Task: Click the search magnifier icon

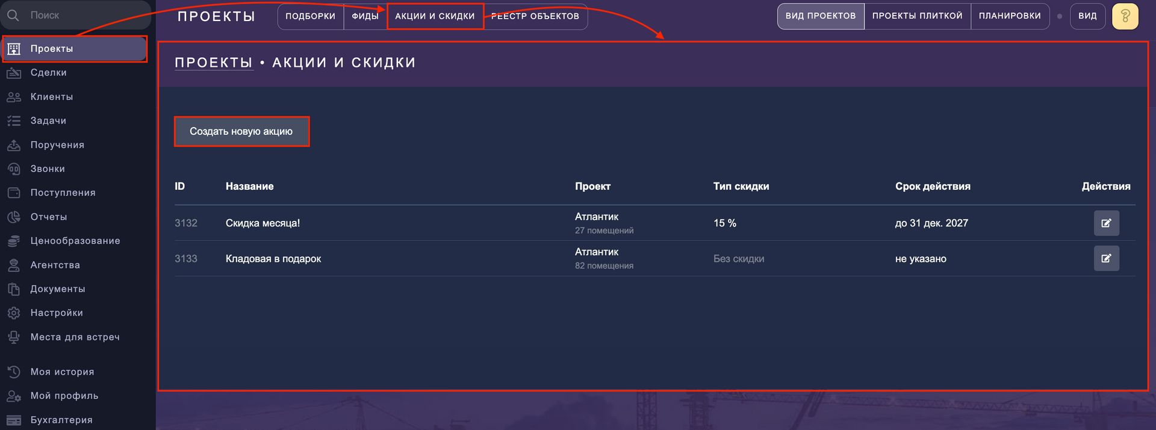Action: [x=13, y=15]
